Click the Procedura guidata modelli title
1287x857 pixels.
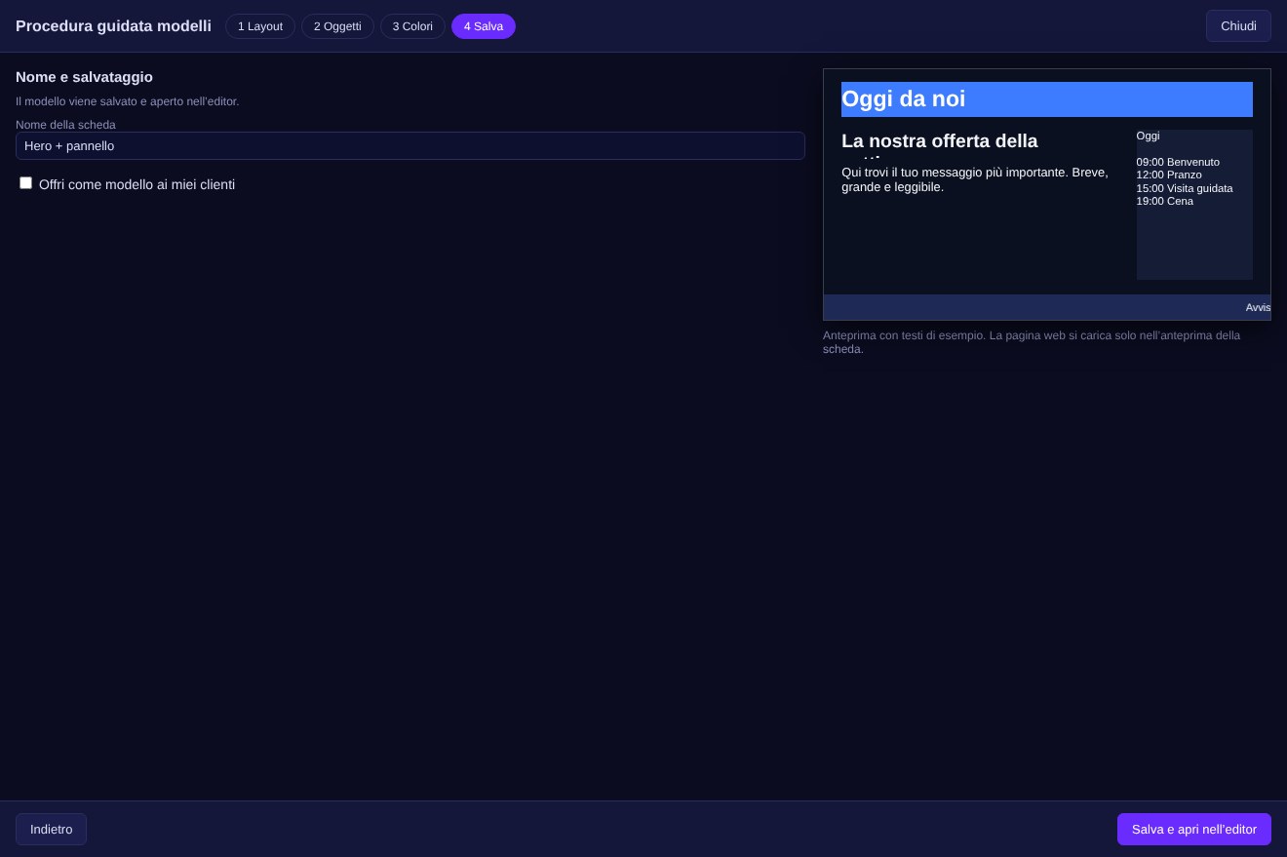point(113,26)
